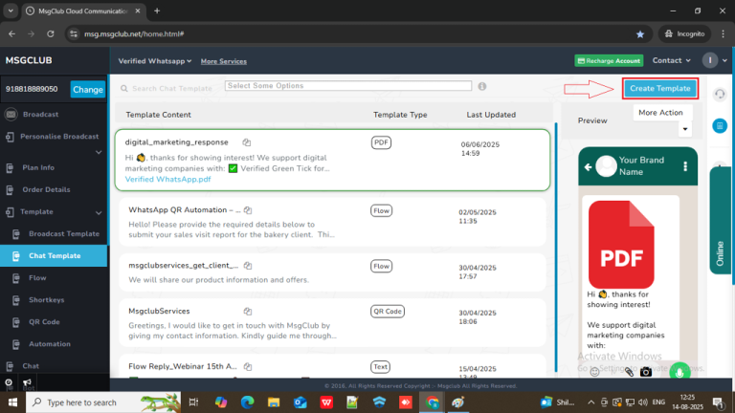Click the info icon next to options field

coord(482,86)
